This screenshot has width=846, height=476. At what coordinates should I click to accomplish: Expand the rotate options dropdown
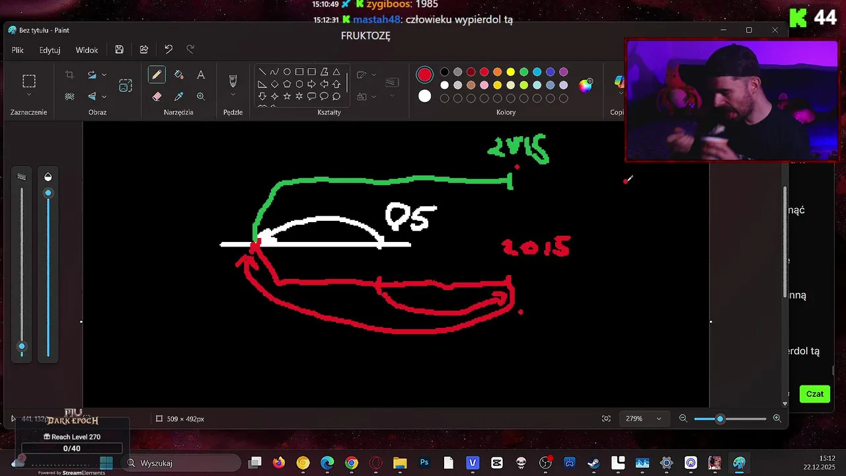pyautogui.click(x=104, y=75)
